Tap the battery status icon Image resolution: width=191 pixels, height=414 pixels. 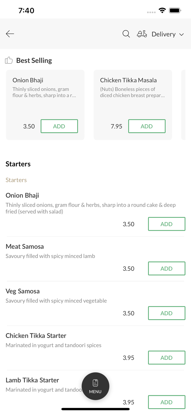point(175,10)
